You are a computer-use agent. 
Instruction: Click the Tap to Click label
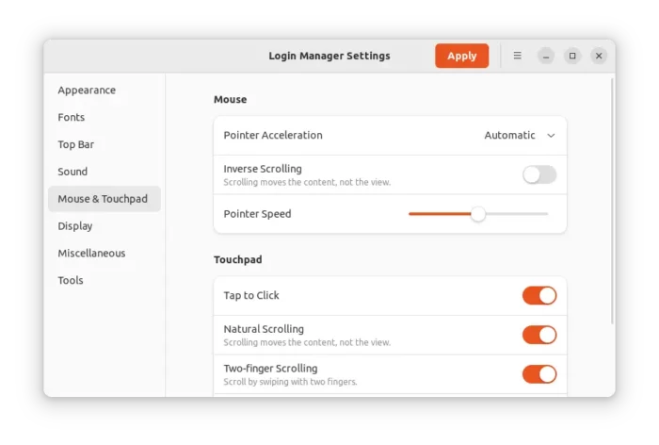(x=251, y=295)
